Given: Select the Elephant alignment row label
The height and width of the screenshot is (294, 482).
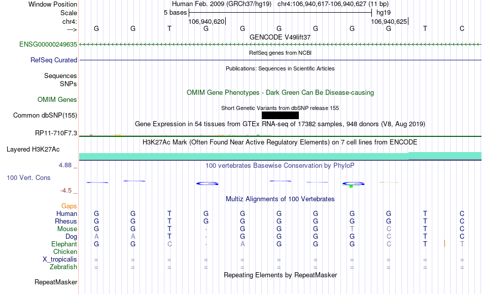Looking at the screenshot, I should click(64, 244).
